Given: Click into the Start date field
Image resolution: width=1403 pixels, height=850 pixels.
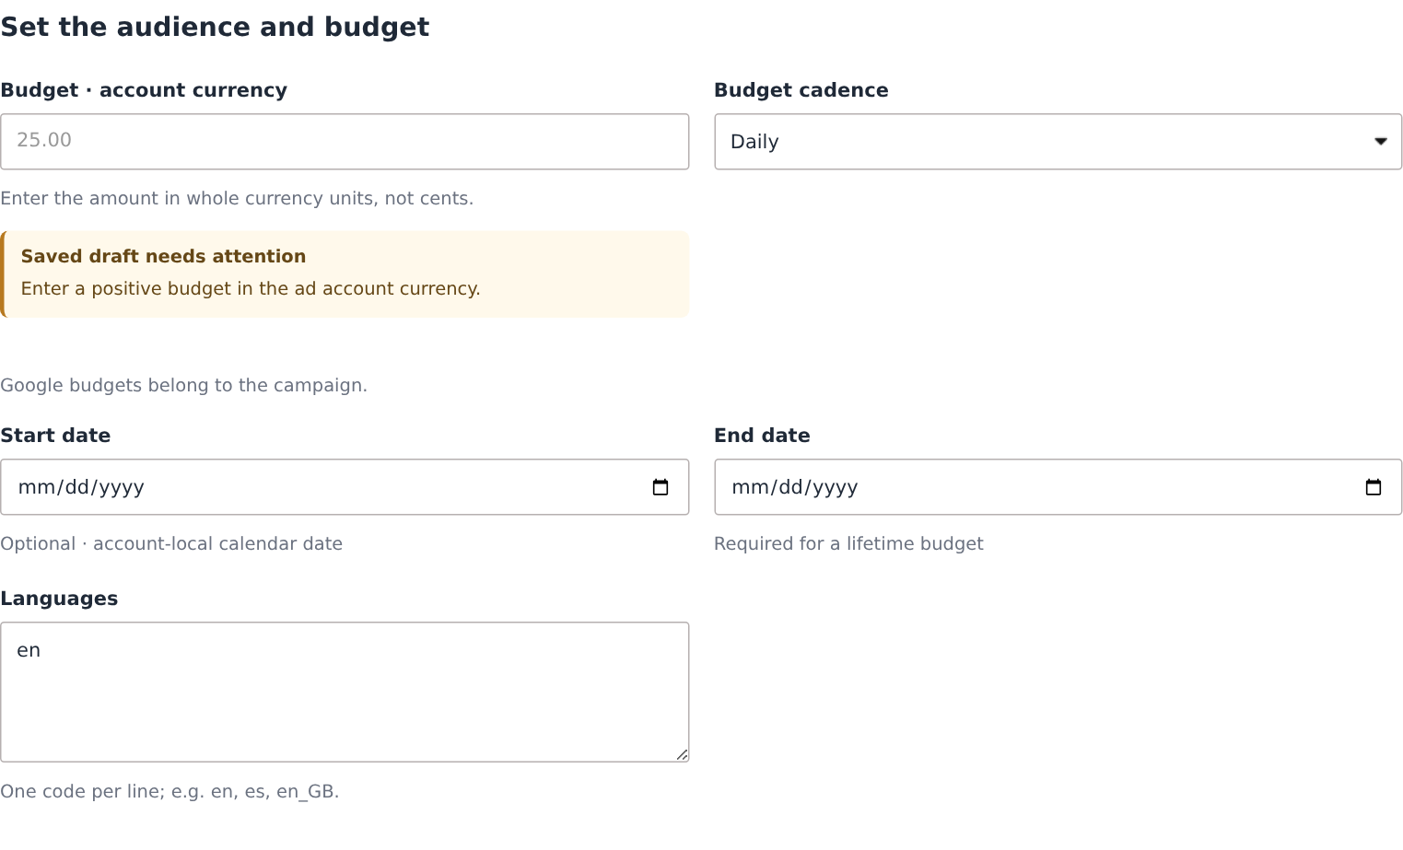Looking at the screenshot, I should 345,487.
